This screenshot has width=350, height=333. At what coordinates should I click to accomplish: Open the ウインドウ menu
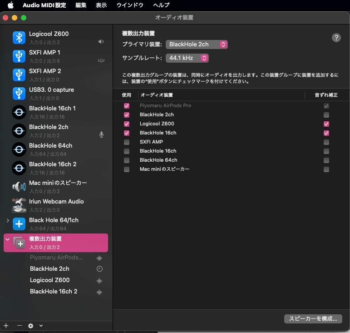[x=130, y=5]
